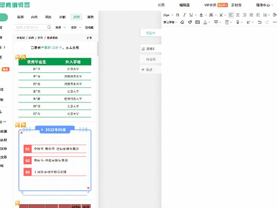This screenshot has height=208, width=277.
Task: Open more toolbar options with three dots
Action: pyautogui.click(x=275, y=22)
